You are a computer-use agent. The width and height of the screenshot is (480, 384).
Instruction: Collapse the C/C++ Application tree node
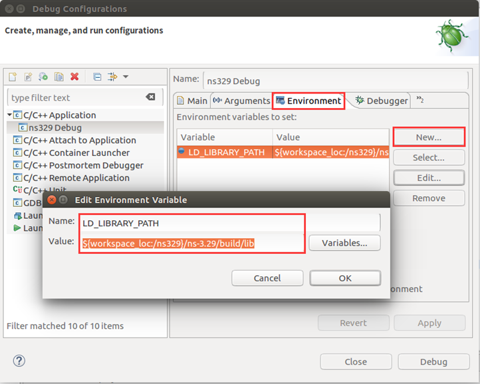9,115
